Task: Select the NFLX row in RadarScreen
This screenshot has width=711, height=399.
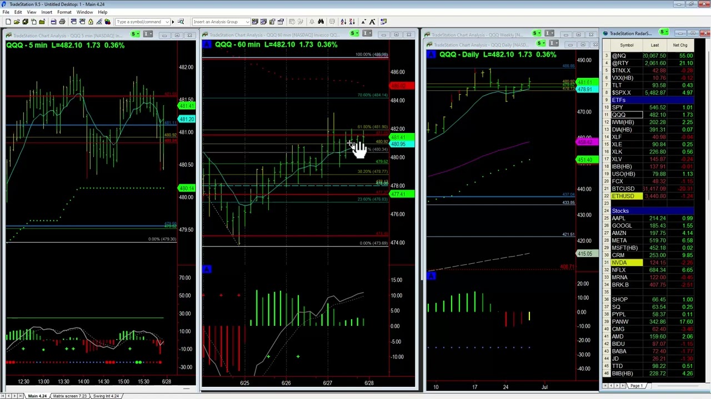Action: click(648, 270)
